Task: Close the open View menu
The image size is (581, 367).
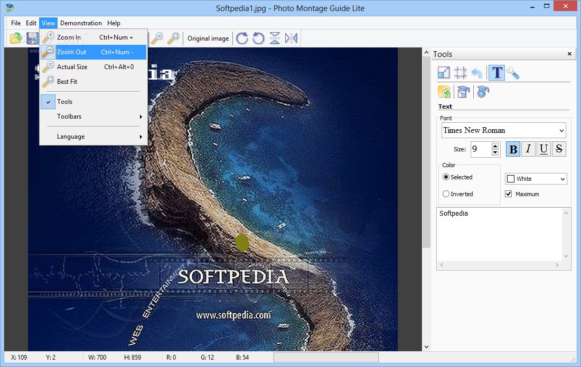Action: [48, 23]
